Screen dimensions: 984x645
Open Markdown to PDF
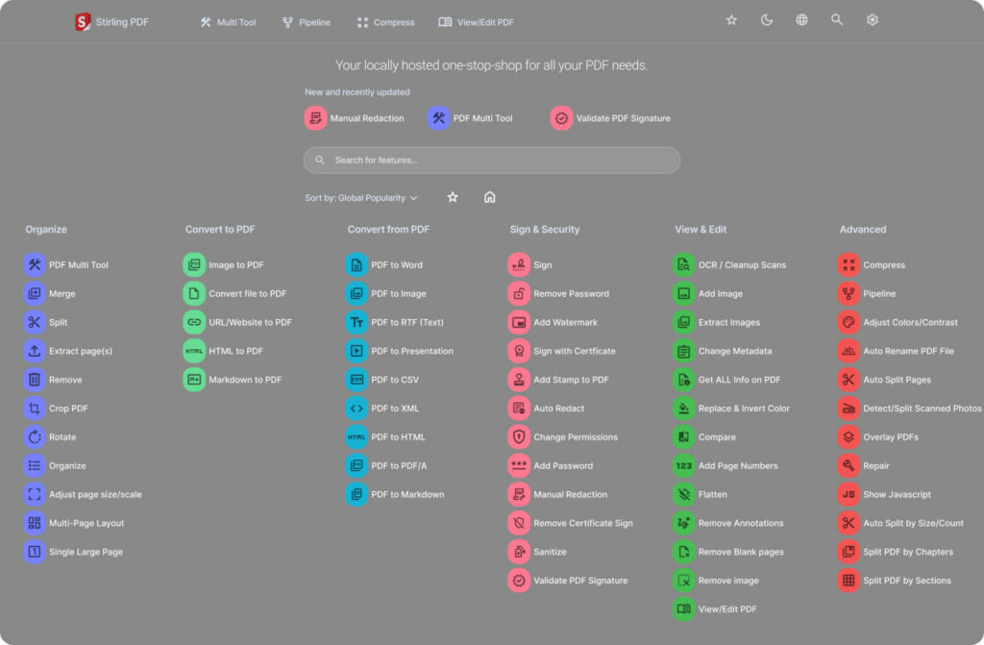(x=233, y=380)
